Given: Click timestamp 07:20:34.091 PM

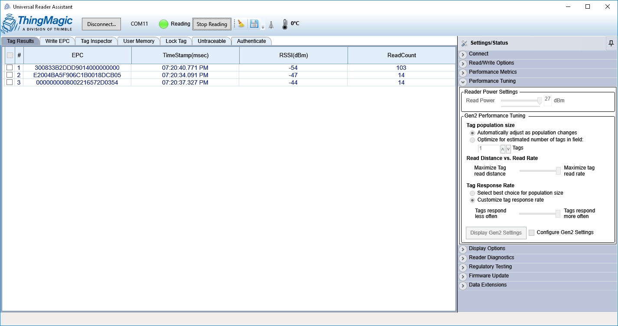Looking at the screenshot, I should pyautogui.click(x=185, y=75).
